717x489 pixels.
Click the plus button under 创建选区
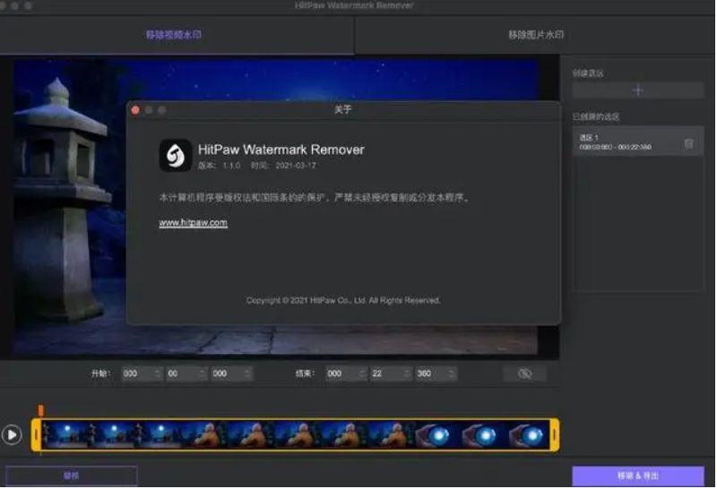click(x=637, y=90)
